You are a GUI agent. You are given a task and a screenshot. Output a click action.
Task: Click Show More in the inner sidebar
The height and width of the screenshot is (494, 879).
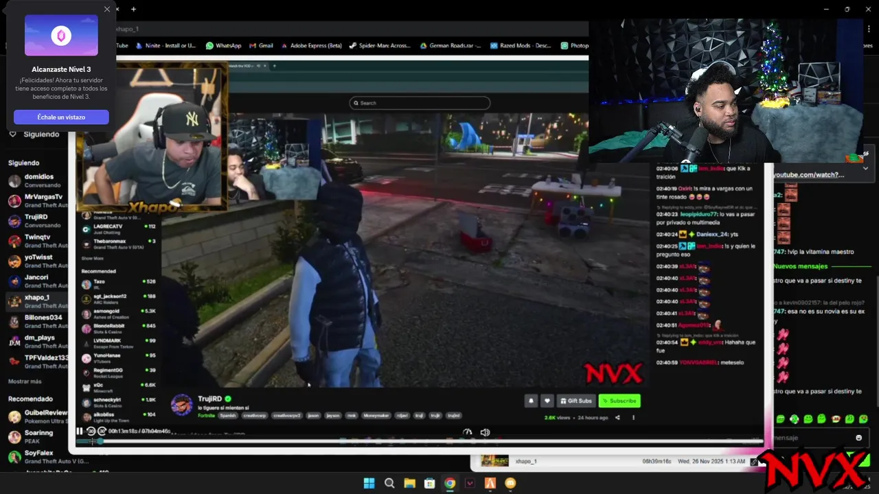(92, 258)
